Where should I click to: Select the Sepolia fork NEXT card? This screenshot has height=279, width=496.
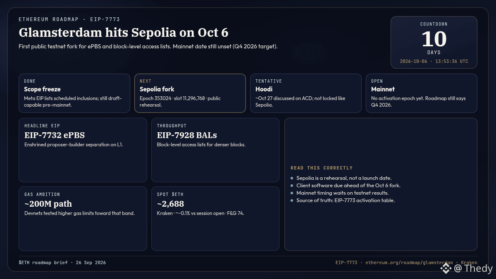(x=190, y=93)
